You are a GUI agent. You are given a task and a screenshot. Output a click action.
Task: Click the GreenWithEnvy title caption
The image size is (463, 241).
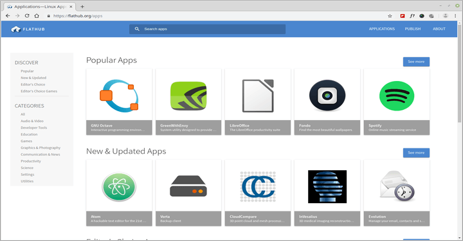pyautogui.click(x=174, y=125)
